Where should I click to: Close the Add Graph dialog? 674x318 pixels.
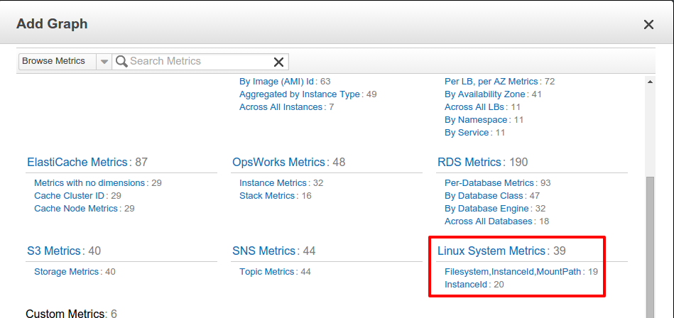(648, 25)
